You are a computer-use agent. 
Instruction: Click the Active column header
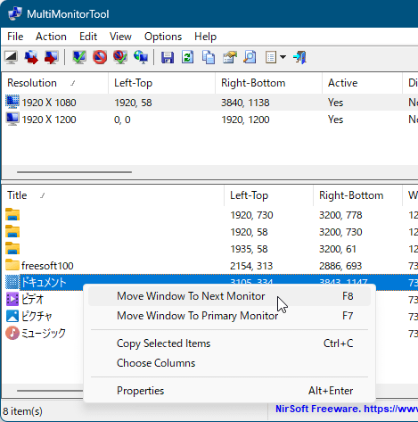(362, 83)
